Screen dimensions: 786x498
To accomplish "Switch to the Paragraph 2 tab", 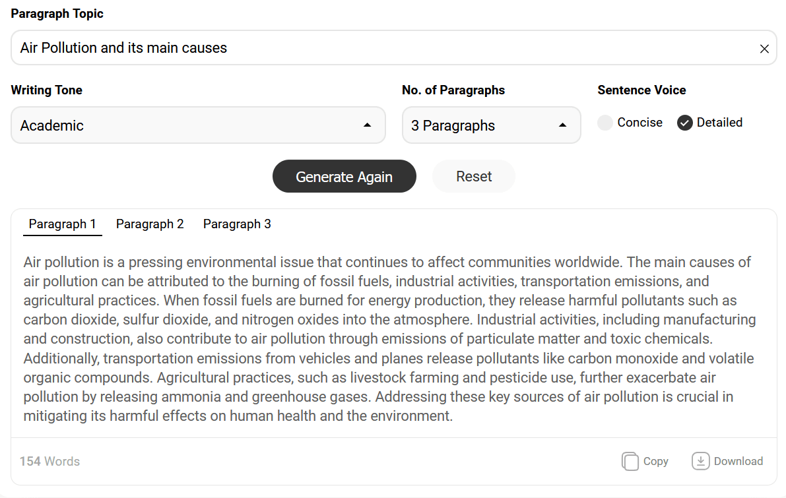I will (150, 224).
